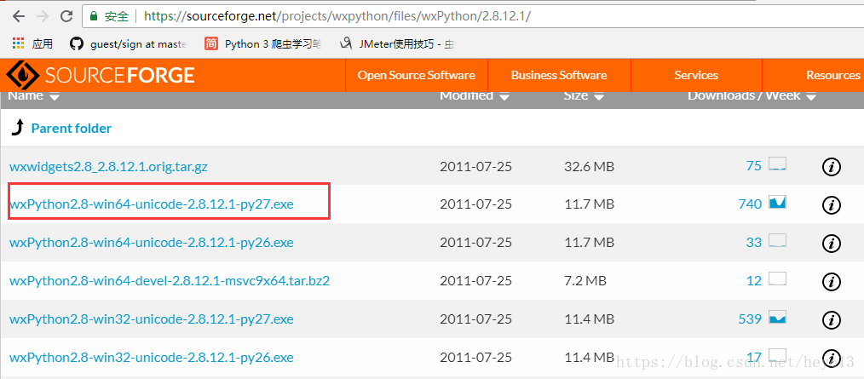
Task: Click info icon for win64-unicode py26.exe
Action: coord(831,243)
